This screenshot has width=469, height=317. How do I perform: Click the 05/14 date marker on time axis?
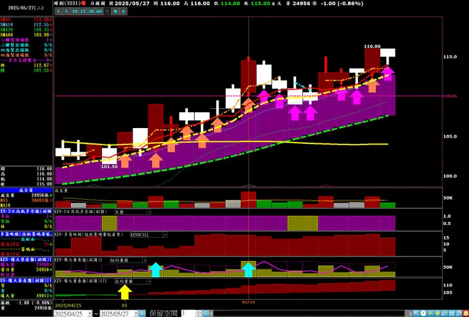click(x=248, y=302)
